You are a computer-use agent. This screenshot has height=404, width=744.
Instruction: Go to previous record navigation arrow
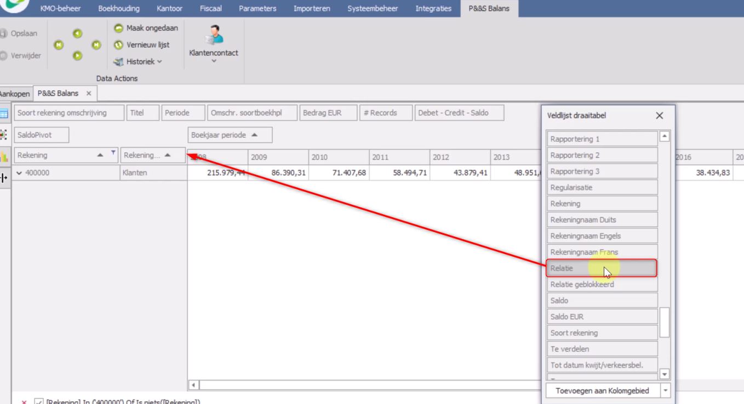click(x=77, y=34)
